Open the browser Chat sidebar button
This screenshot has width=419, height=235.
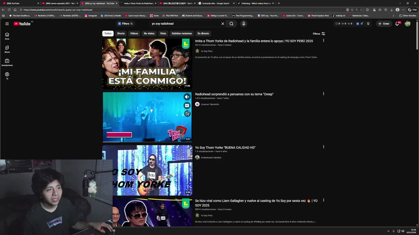click(x=412, y=10)
